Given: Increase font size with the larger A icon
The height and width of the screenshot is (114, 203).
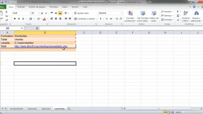Looking at the screenshot, I should click(x=42, y=13).
